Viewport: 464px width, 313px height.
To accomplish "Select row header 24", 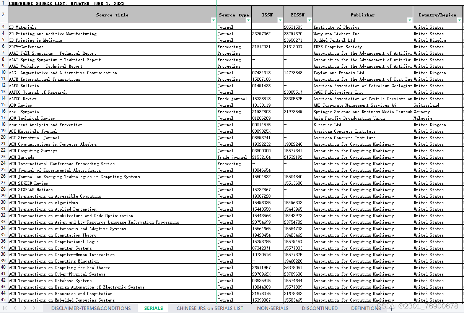I will [x=3, y=163].
